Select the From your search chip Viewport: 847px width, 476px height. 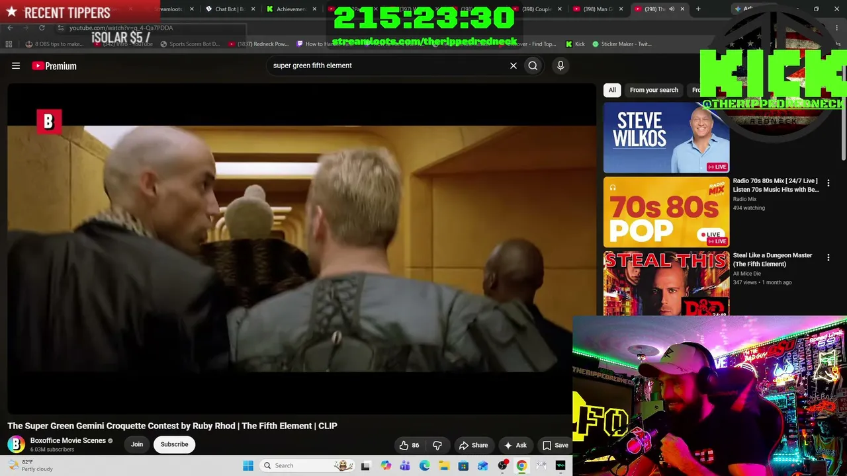click(654, 90)
